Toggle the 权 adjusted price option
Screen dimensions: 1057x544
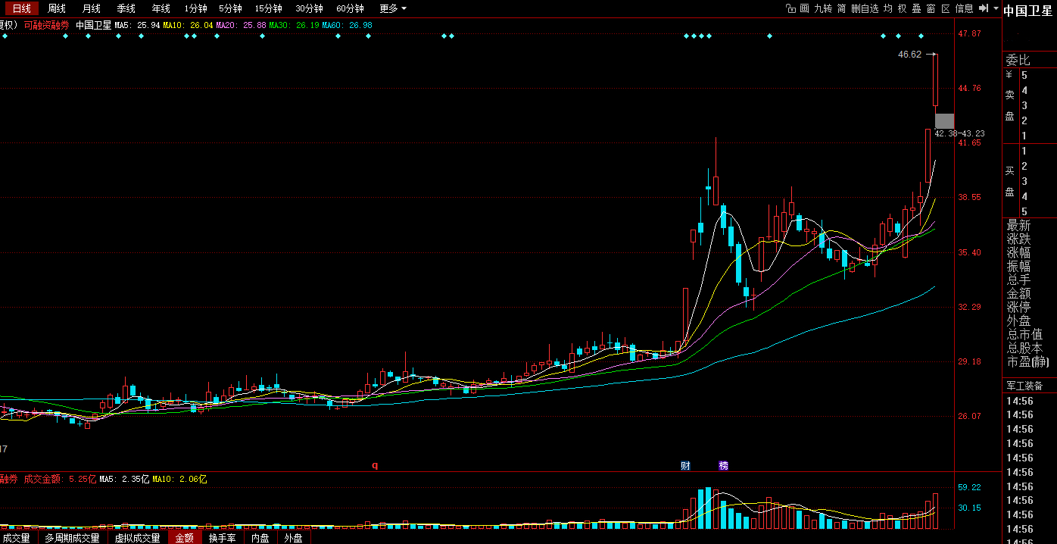(x=902, y=8)
